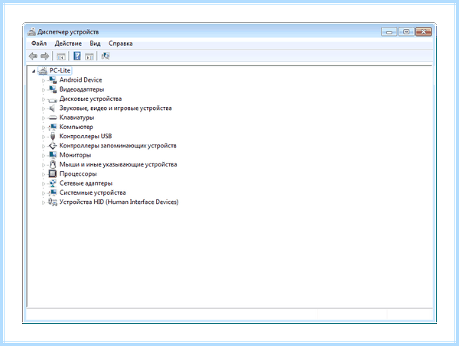Expand the Мониторы node
The height and width of the screenshot is (346, 459).
point(44,155)
